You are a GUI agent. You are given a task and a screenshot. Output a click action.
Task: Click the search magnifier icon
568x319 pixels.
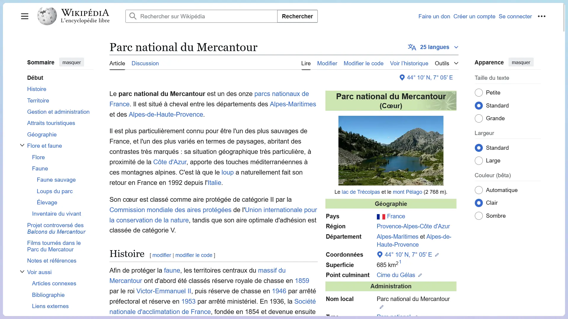point(133,16)
